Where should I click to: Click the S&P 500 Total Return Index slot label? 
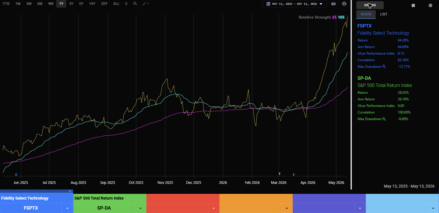click(x=99, y=198)
